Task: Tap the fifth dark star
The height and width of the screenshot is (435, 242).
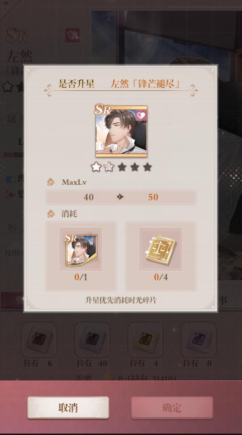Action: tap(148, 167)
